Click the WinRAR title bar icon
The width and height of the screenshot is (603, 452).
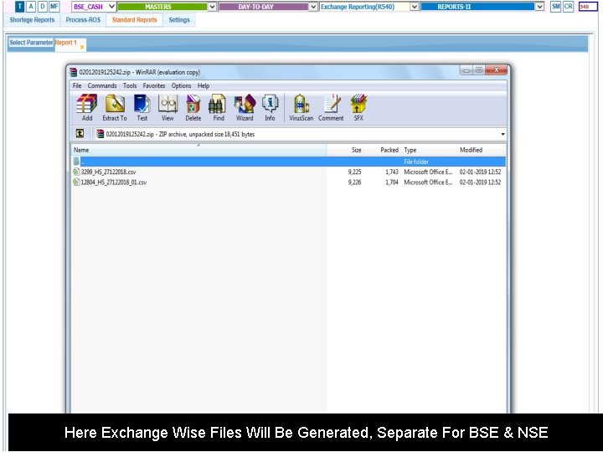point(74,72)
